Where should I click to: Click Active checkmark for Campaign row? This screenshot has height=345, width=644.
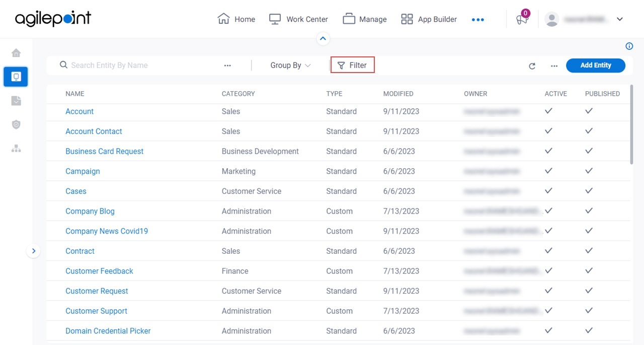549,171
